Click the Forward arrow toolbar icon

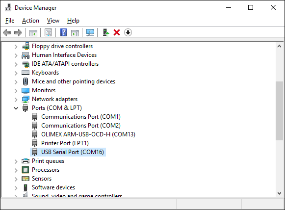click(18, 33)
